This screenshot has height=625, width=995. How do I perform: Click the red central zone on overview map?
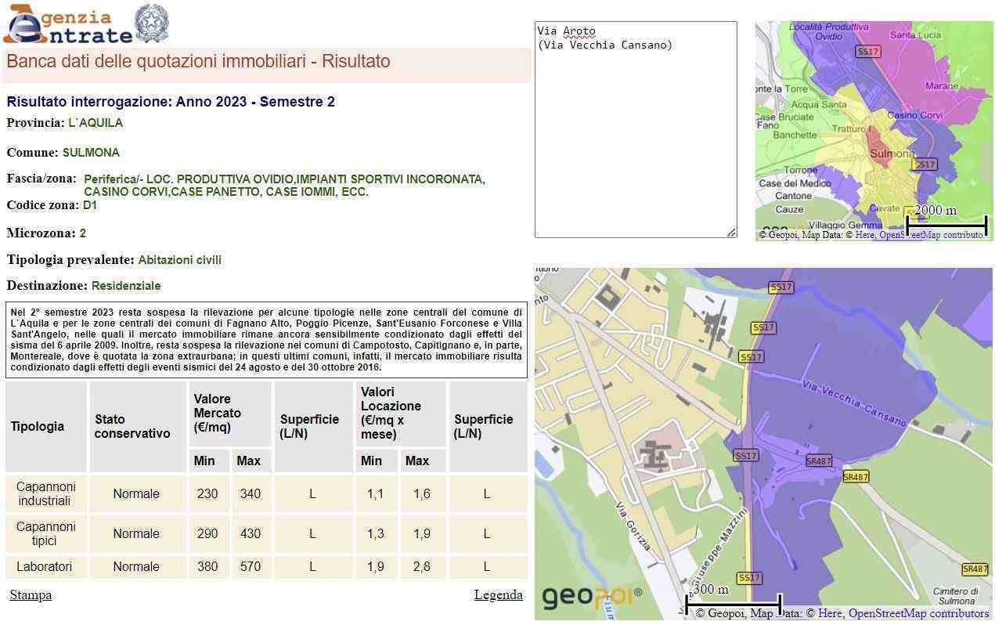point(877,141)
